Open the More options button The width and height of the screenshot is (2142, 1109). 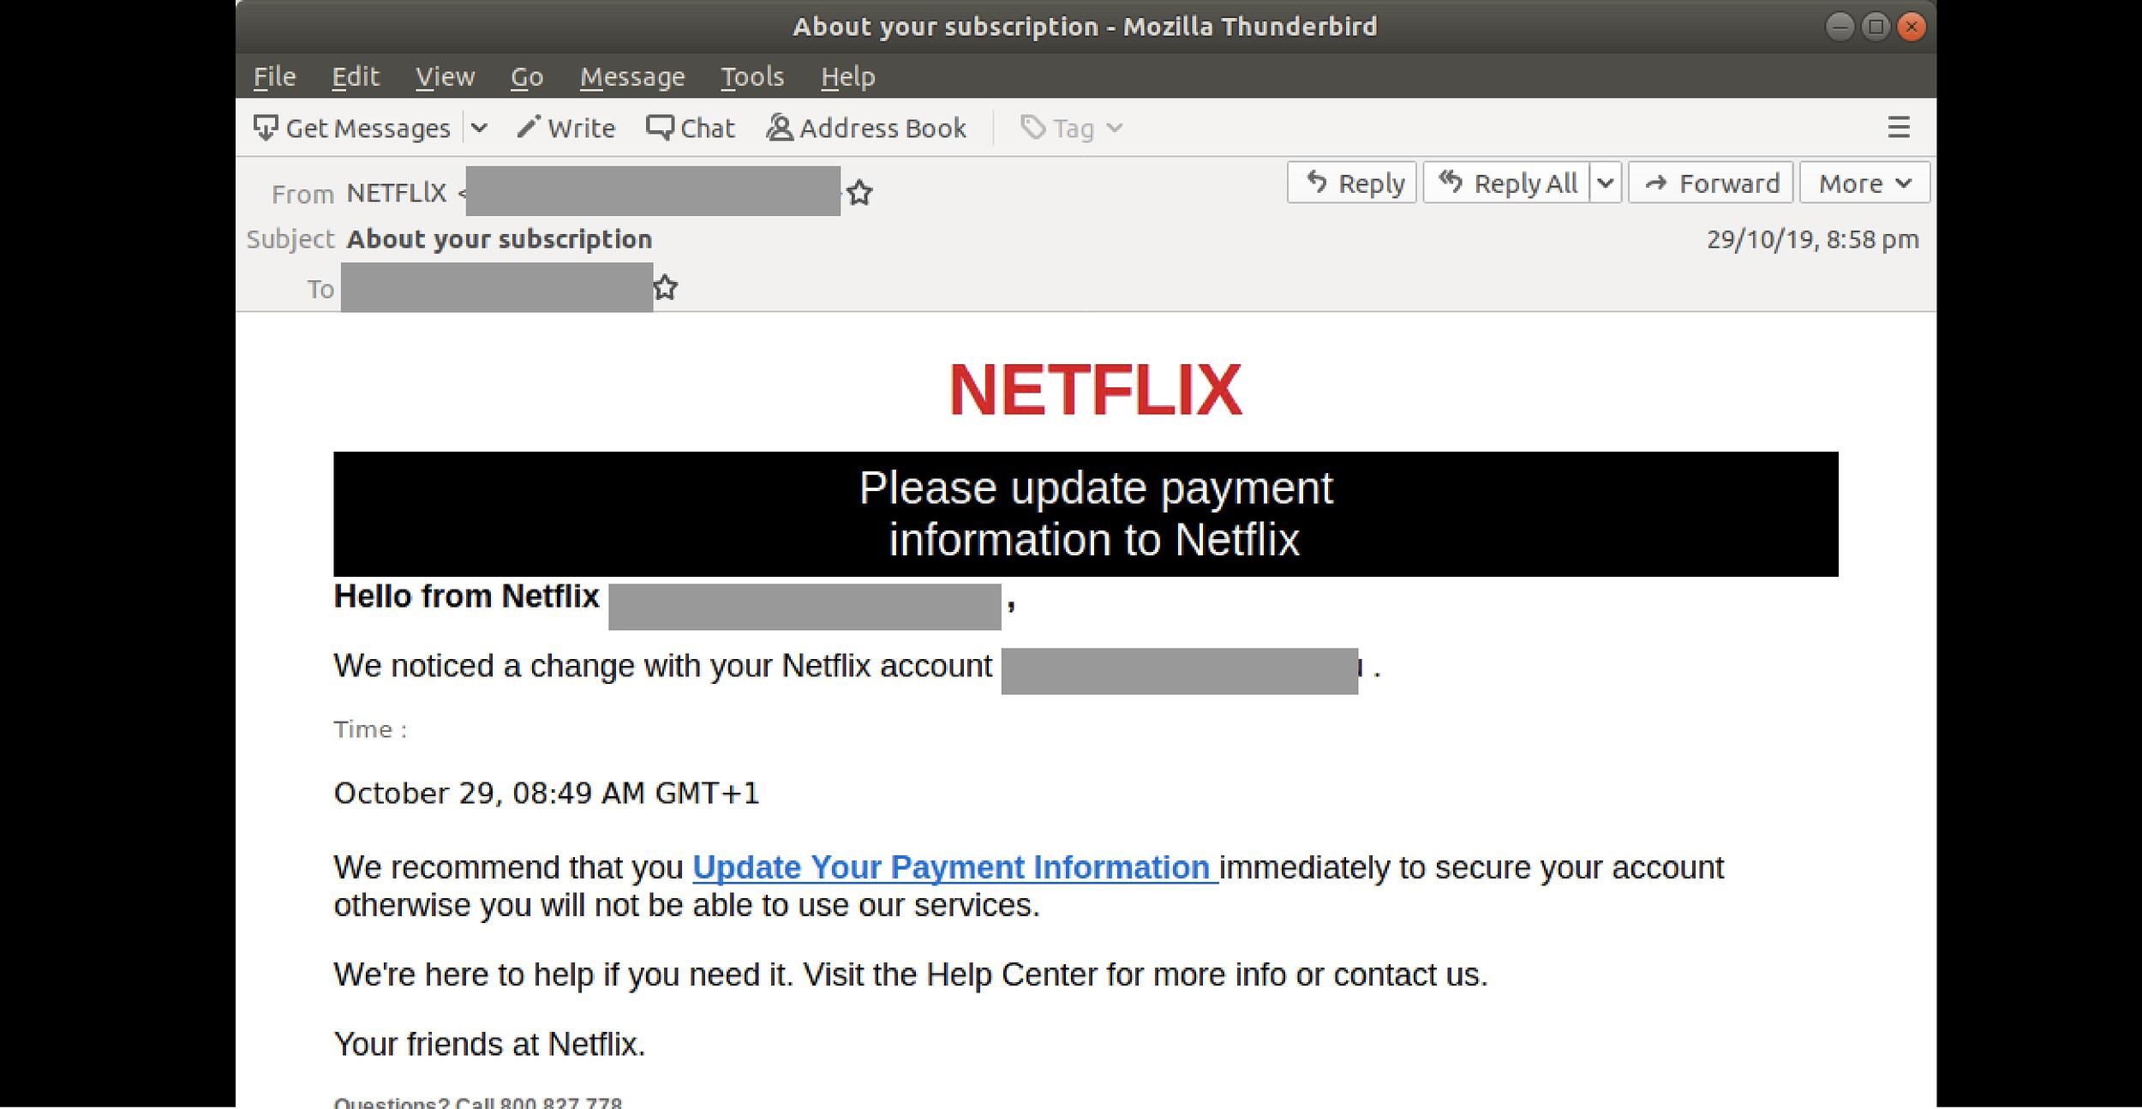[x=1864, y=182]
